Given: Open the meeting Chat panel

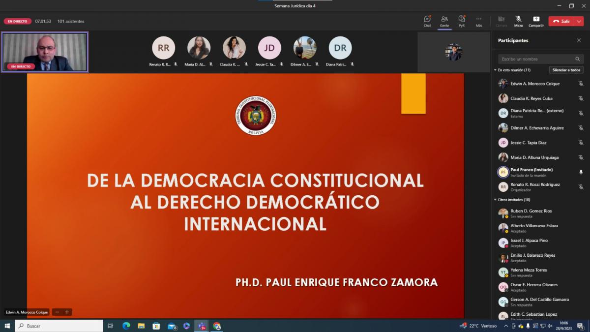Looking at the screenshot, I should point(427,21).
